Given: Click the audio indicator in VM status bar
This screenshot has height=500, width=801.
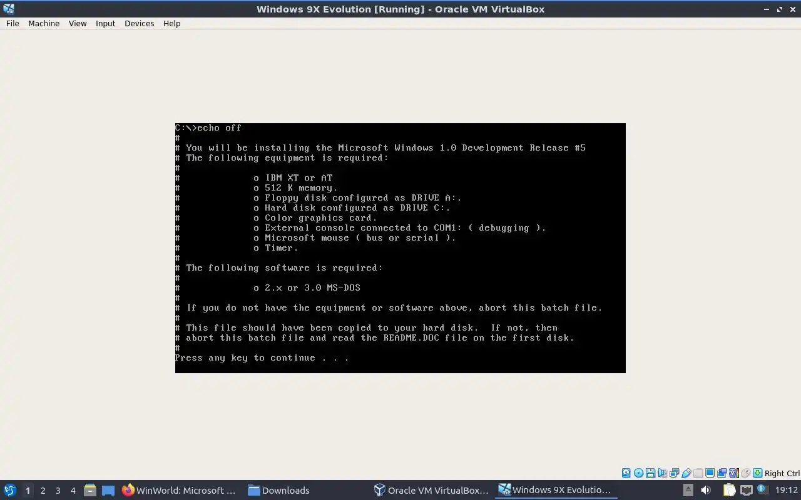Looking at the screenshot, I should [x=663, y=473].
